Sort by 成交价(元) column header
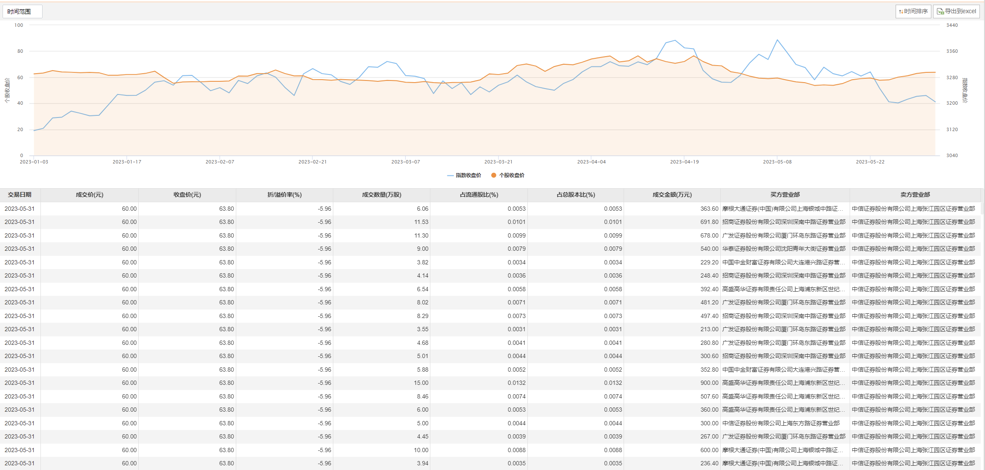 pos(89,195)
